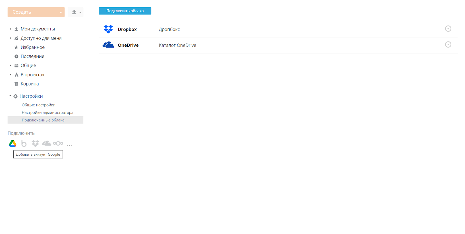Click the blue Dropbox logo in list
Viewport: 465px width, 234px height.
(108, 29)
